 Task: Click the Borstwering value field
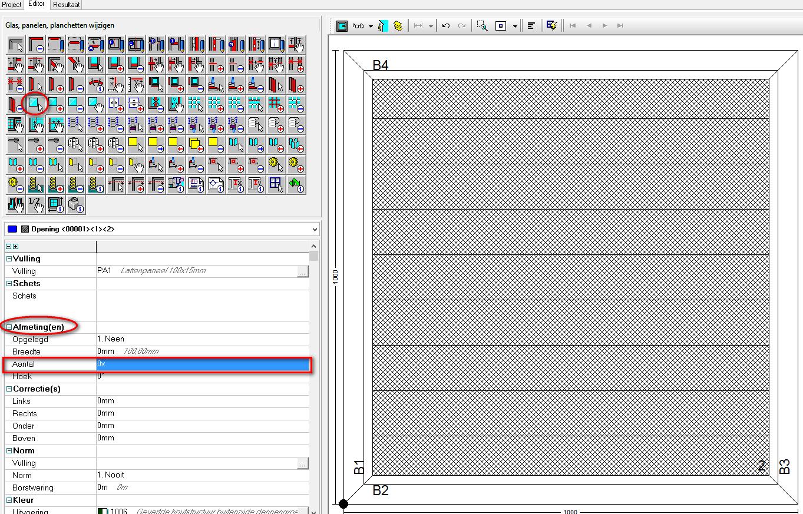203,488
